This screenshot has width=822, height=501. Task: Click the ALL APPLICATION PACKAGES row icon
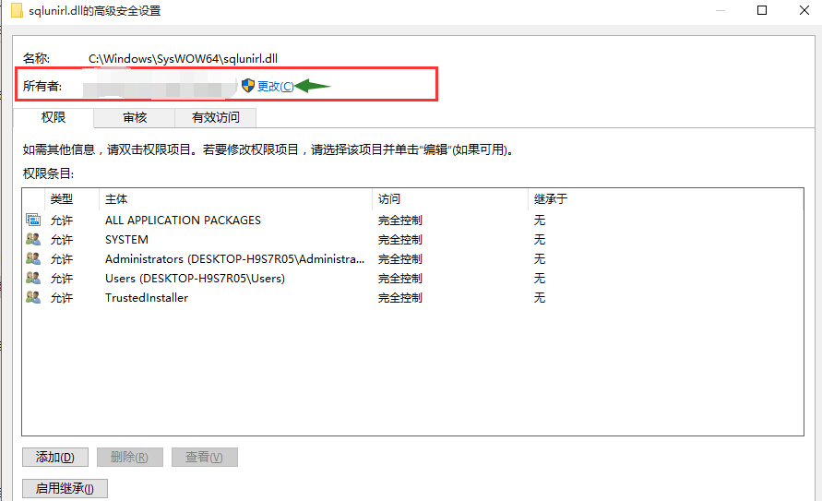33,221
